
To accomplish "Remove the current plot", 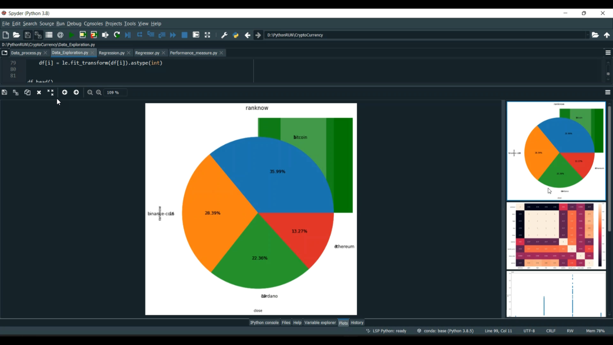I will [x=39, y=92].
